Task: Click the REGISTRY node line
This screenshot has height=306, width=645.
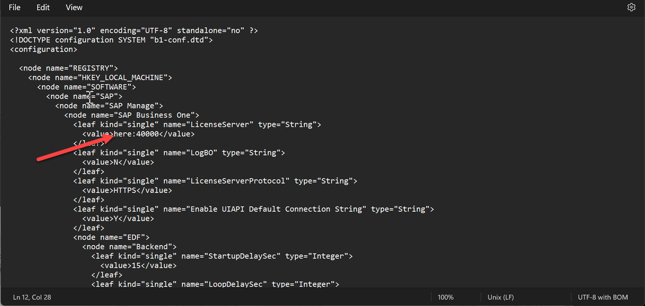Action: (69, 68)
